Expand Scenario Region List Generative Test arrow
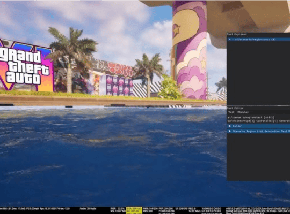The height and width of the screenshot is (214, 290). (230, 131)
